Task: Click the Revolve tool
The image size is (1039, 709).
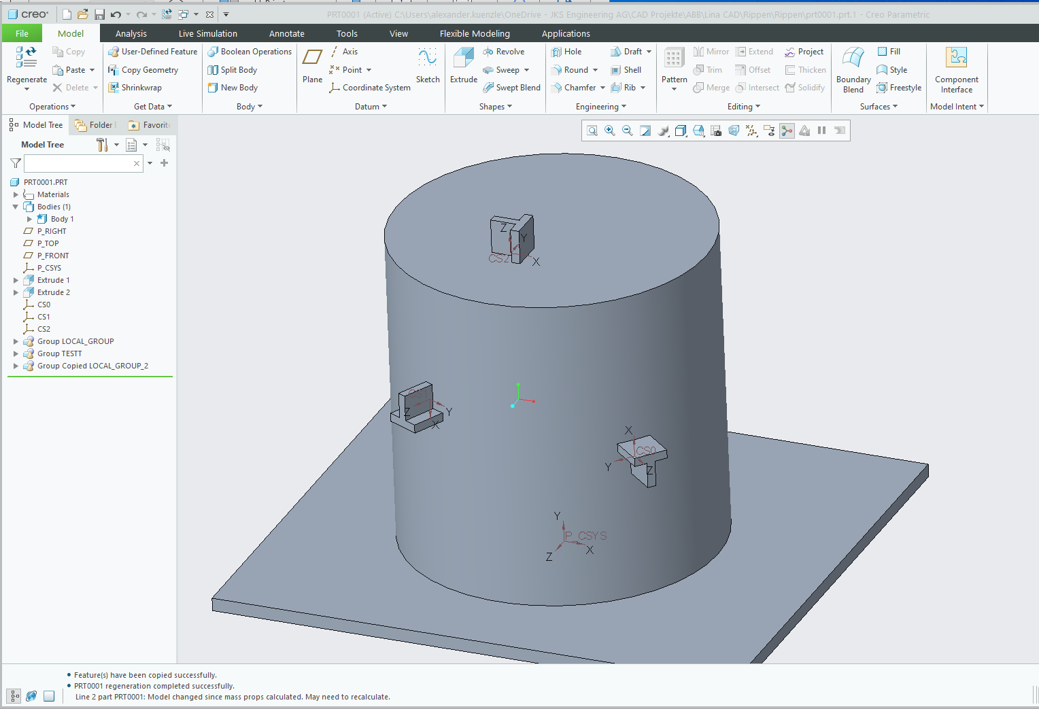Action: [504, 52]
